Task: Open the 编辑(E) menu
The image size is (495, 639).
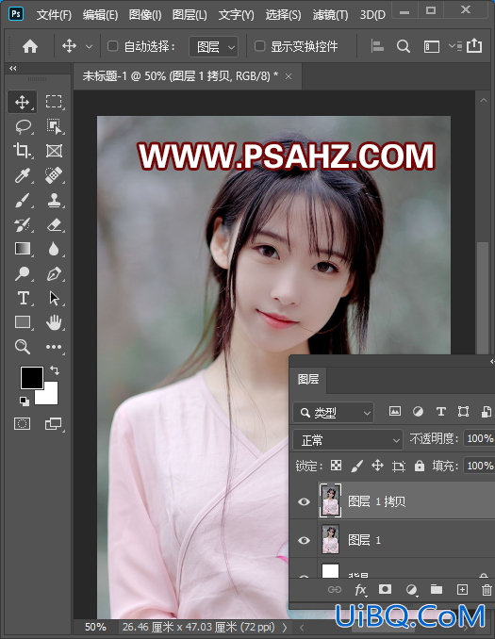Action: pyautogui.click(x=100, y=15)
